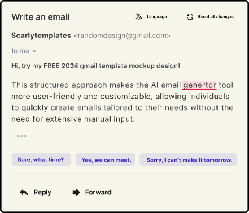Open the Language options
Image resolution: width=249 pixels, height=213 pixels.
pyautogui.click(x=156, y=17)
